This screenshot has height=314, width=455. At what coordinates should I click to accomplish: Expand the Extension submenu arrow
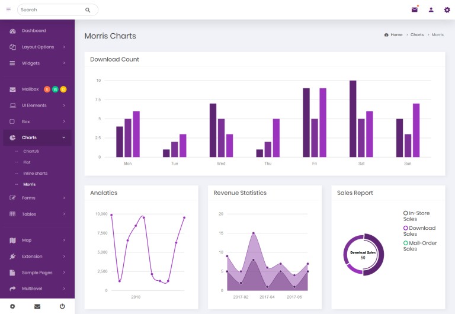click(64, 257)
